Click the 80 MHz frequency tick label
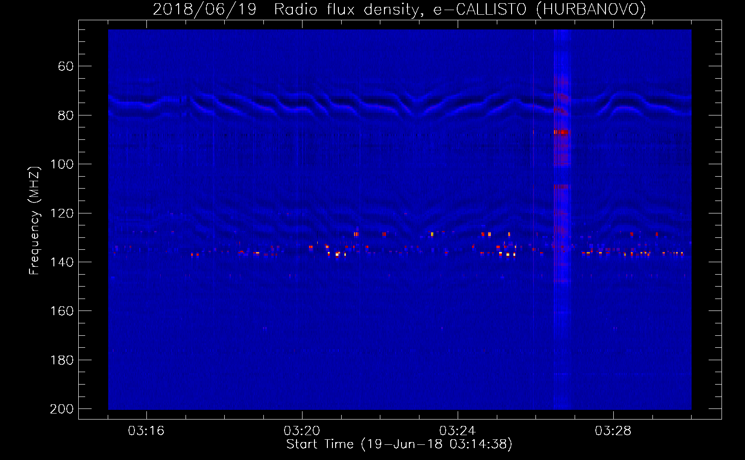Image resolution: width=745 pixels, height=460 pixels. pyautogui.click(x=66, y=115)
